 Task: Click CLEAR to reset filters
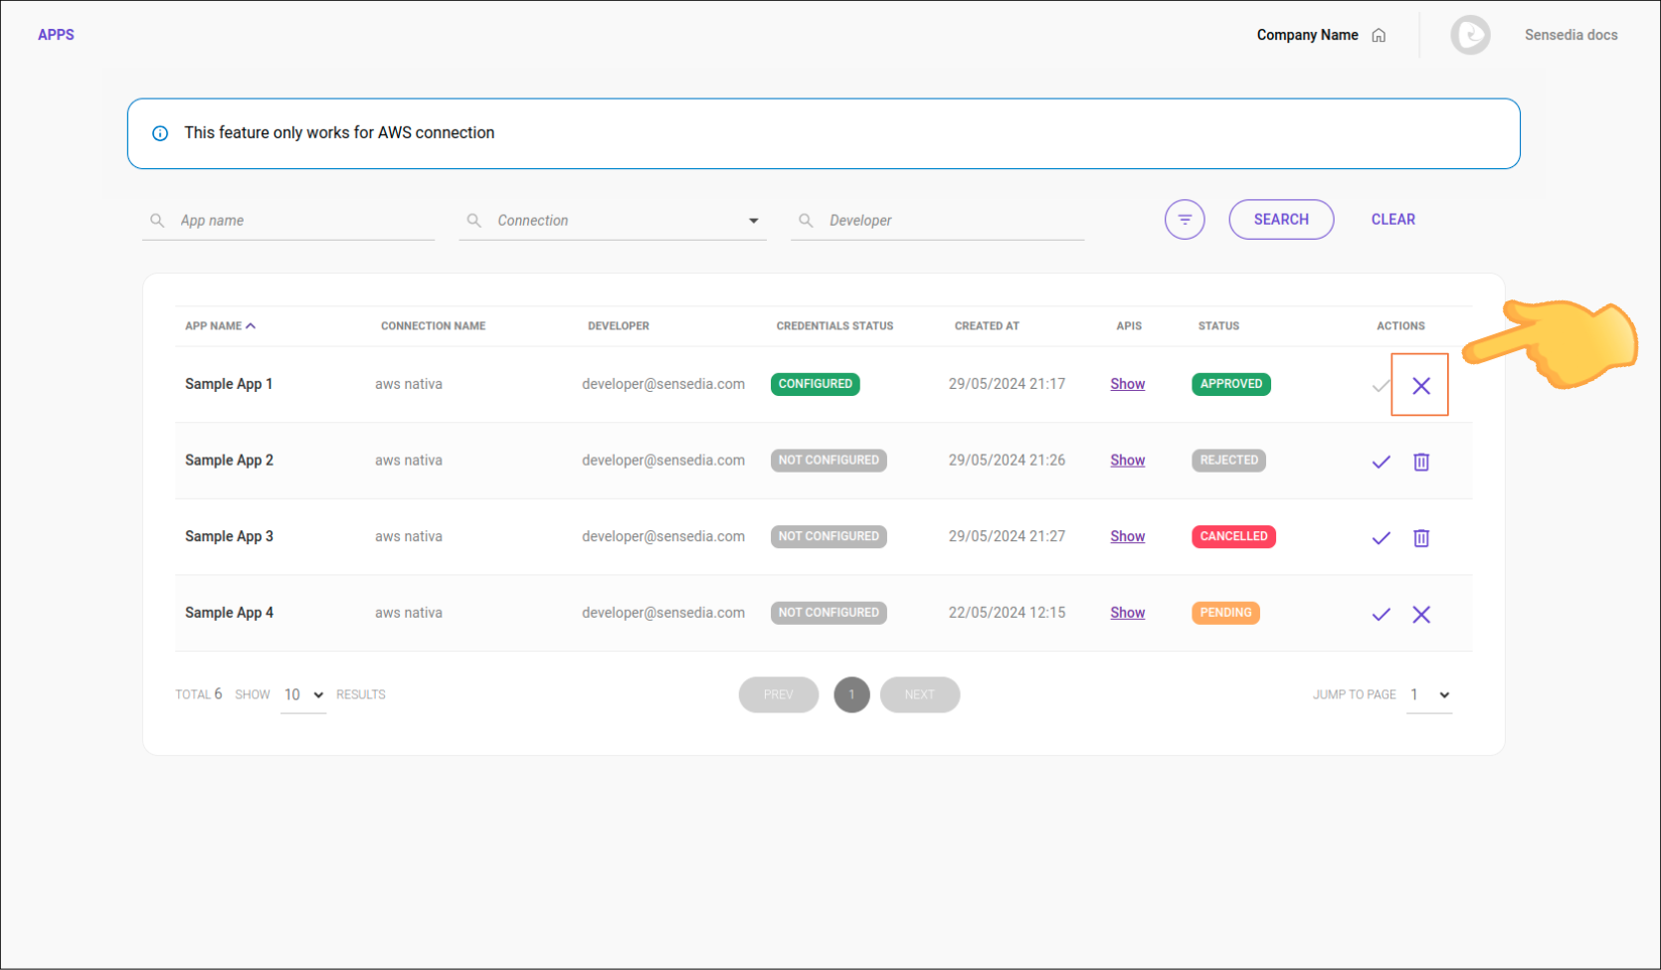point(1392,219)
